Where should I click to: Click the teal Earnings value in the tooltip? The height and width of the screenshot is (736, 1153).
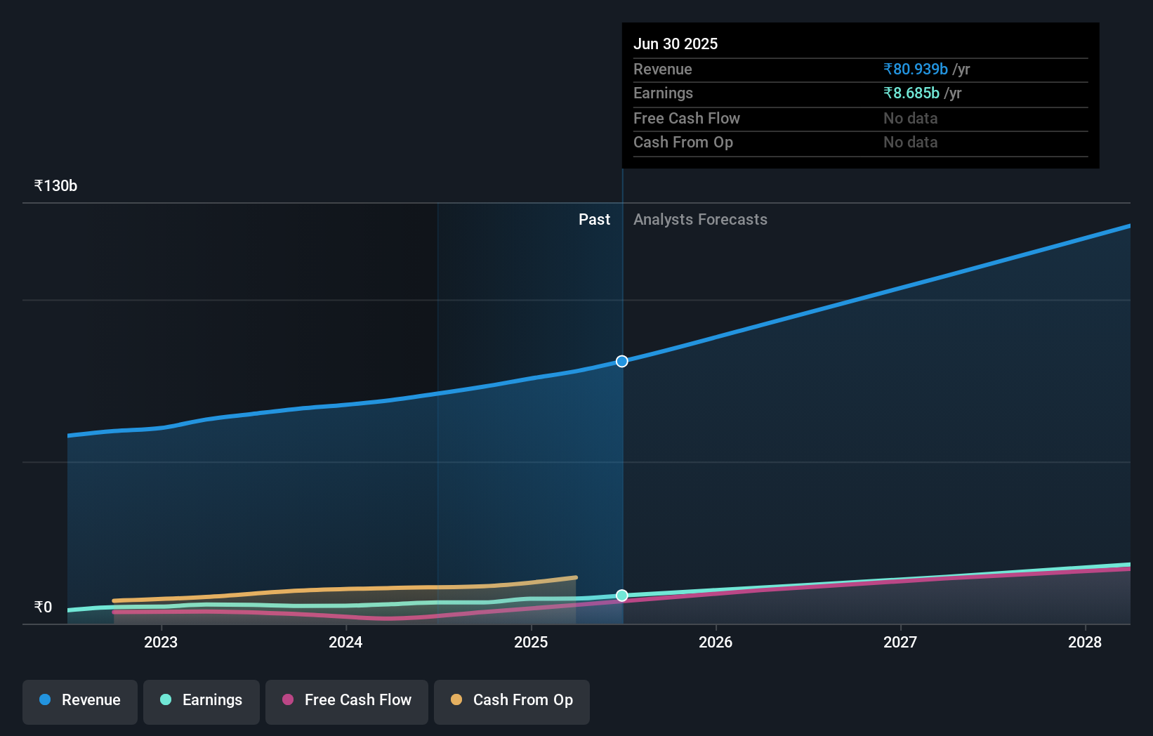click(911, 93)
